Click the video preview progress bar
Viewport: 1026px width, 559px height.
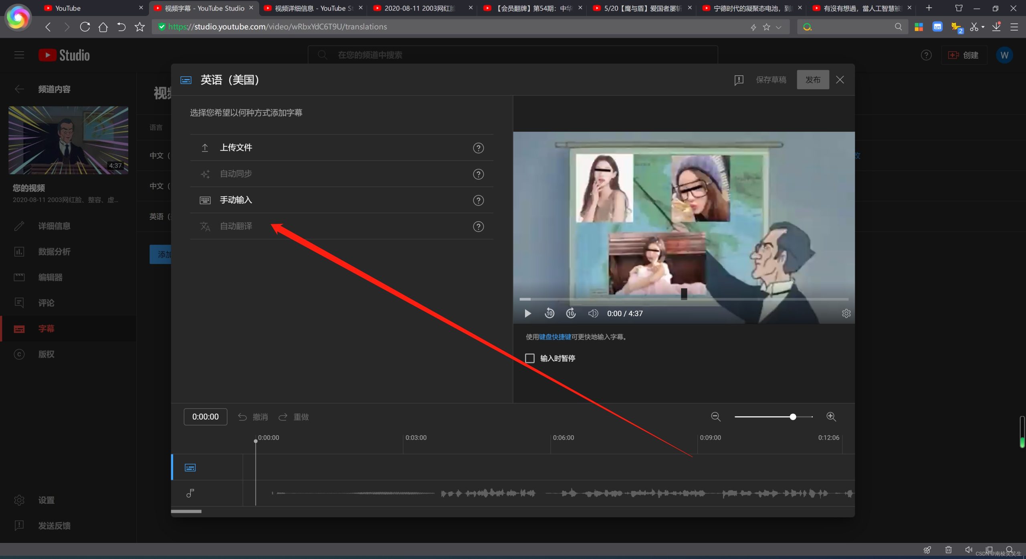[684, 299]
